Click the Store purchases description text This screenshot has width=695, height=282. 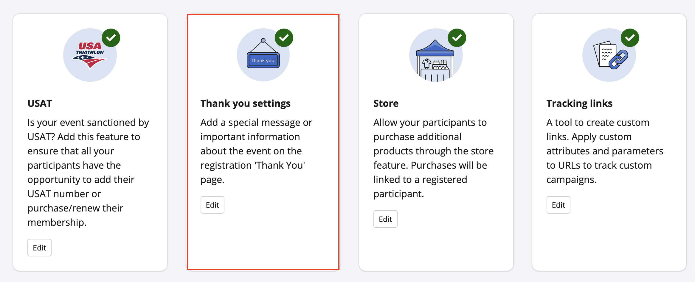point(433,158)
